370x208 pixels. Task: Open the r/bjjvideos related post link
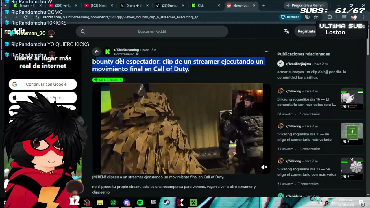point(294,196)
